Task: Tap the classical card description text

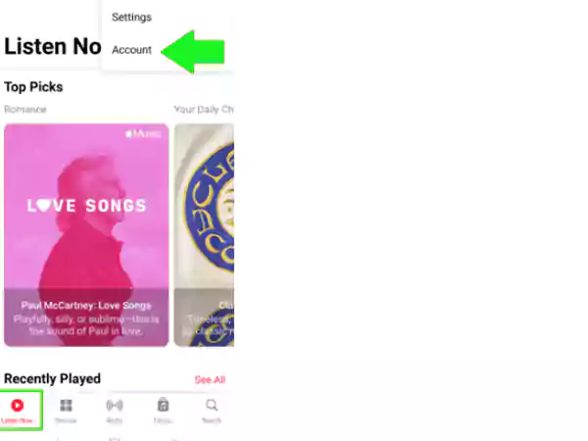Action: pyautogui.click(x=209, y=325)
